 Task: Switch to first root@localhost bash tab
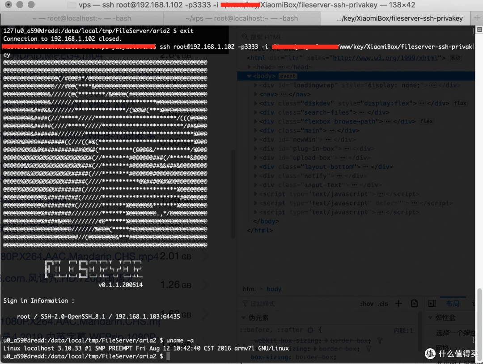82,18
